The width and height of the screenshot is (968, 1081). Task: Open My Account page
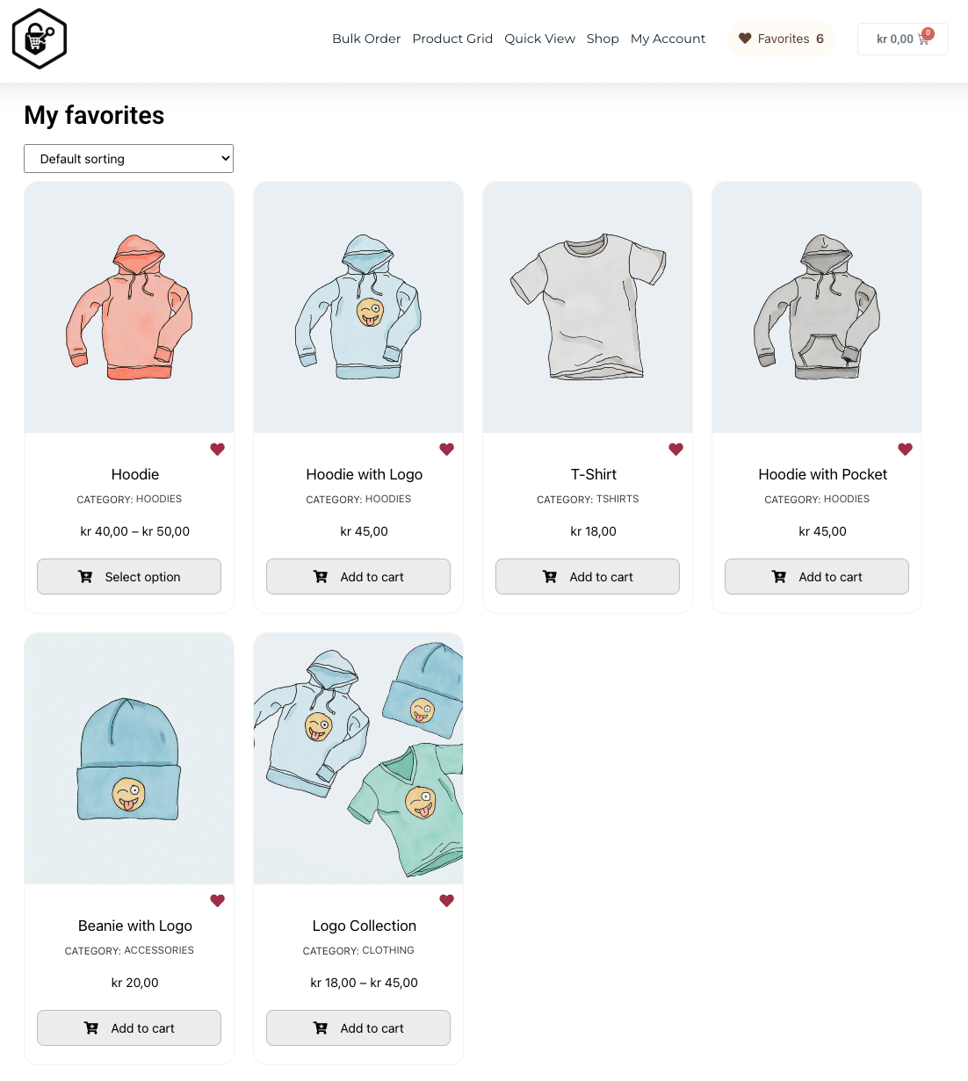coord(668,39)
